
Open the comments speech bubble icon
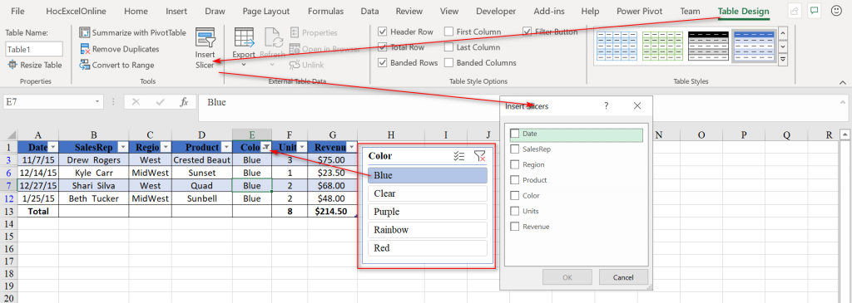[x=814, y=10]
